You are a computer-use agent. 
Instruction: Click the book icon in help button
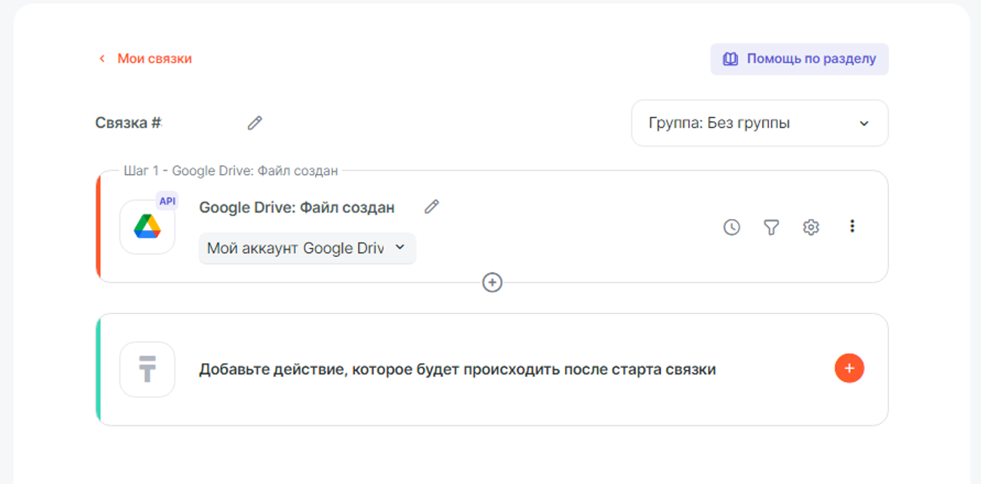(x=730, y=59)
